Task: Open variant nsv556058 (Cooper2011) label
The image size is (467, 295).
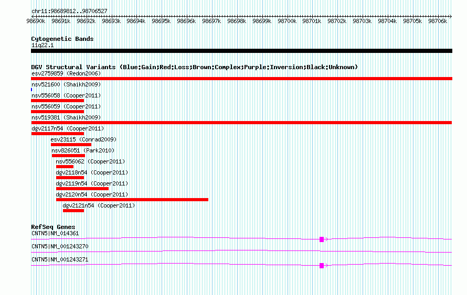Action: coord(66,95)
